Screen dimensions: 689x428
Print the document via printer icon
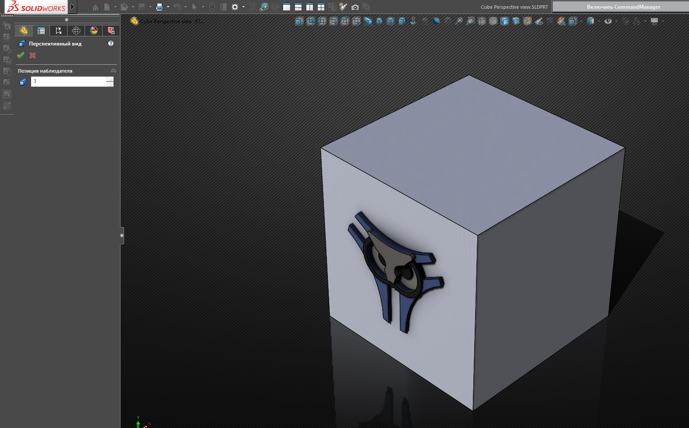point(160,7)
